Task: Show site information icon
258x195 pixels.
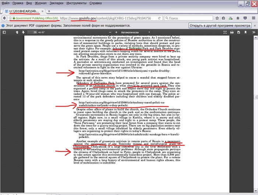Action: [x=10, y=18]
